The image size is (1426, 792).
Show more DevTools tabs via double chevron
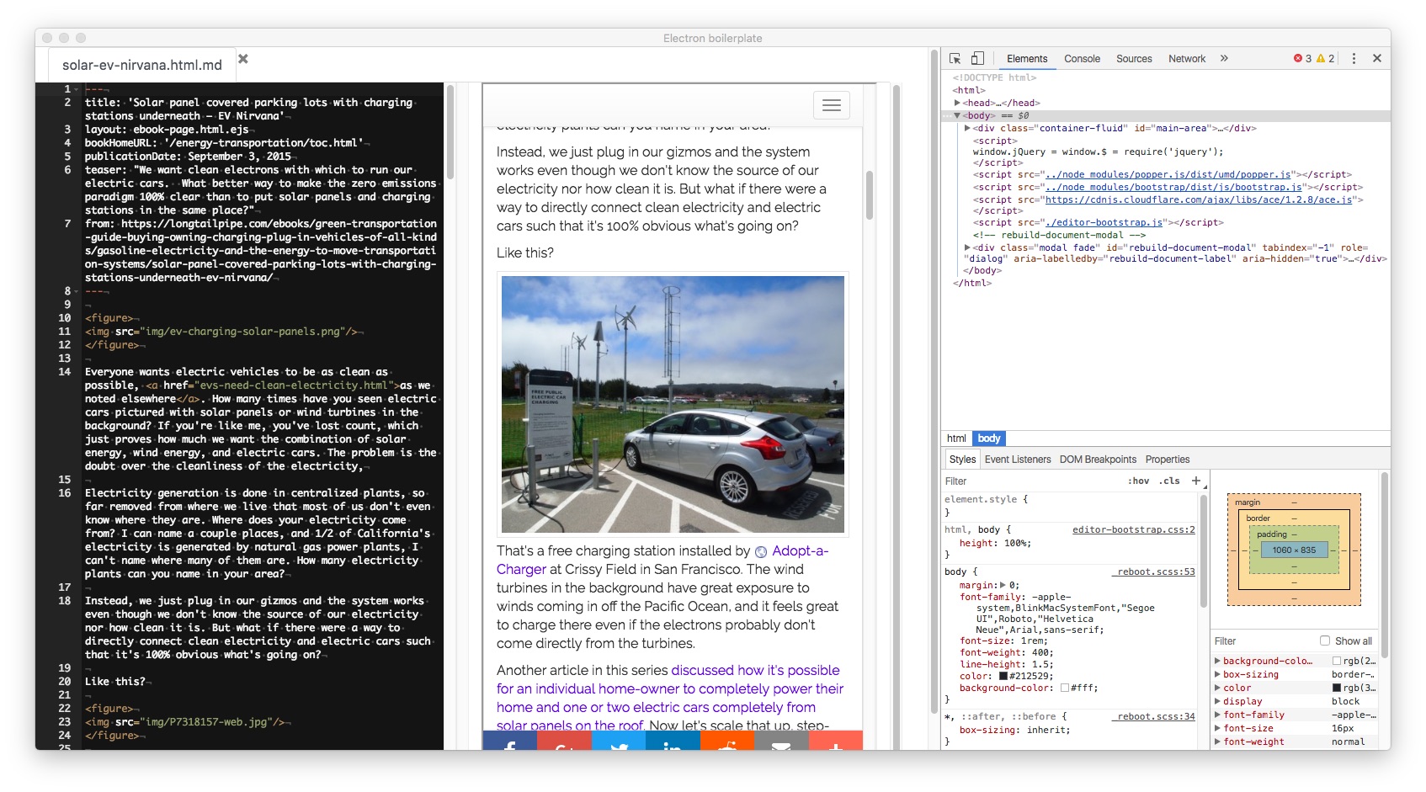coord(1224,58)
